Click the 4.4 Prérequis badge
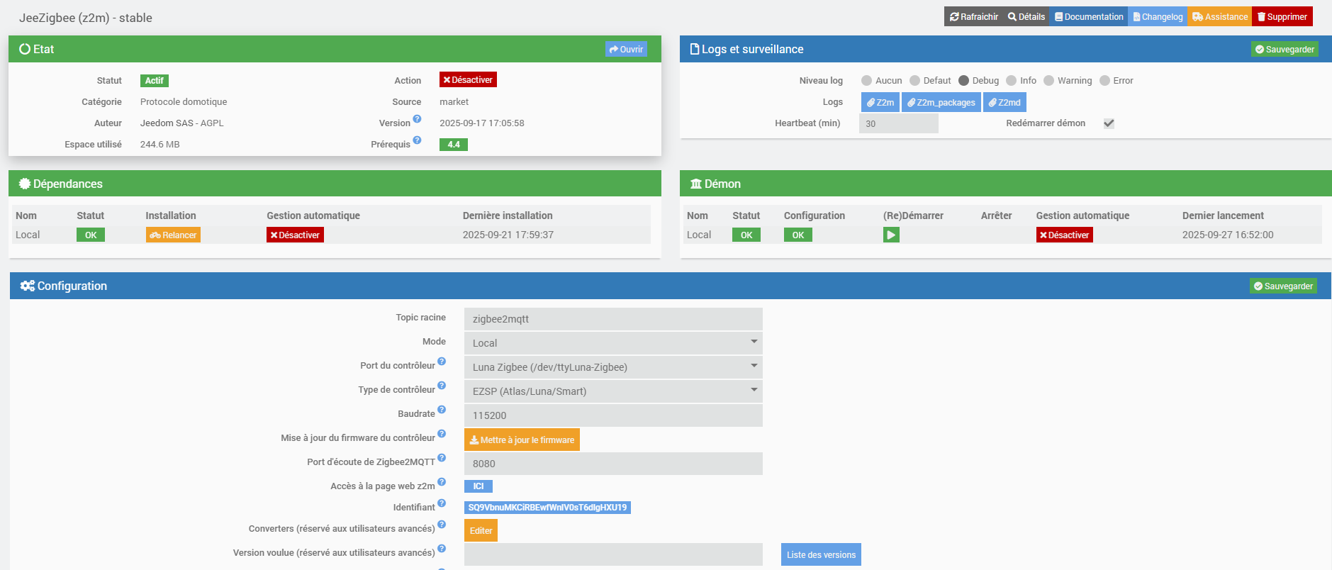Viewport: 1332px width, 570px height. [454, 145]
